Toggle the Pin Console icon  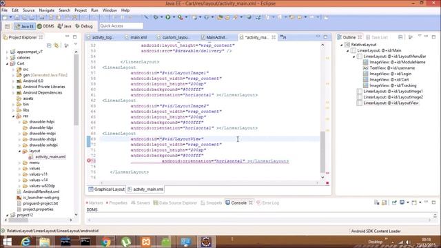point(394,203)
